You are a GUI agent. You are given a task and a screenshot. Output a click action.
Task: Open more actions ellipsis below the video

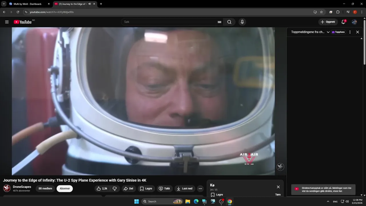(x=200, y=189)
